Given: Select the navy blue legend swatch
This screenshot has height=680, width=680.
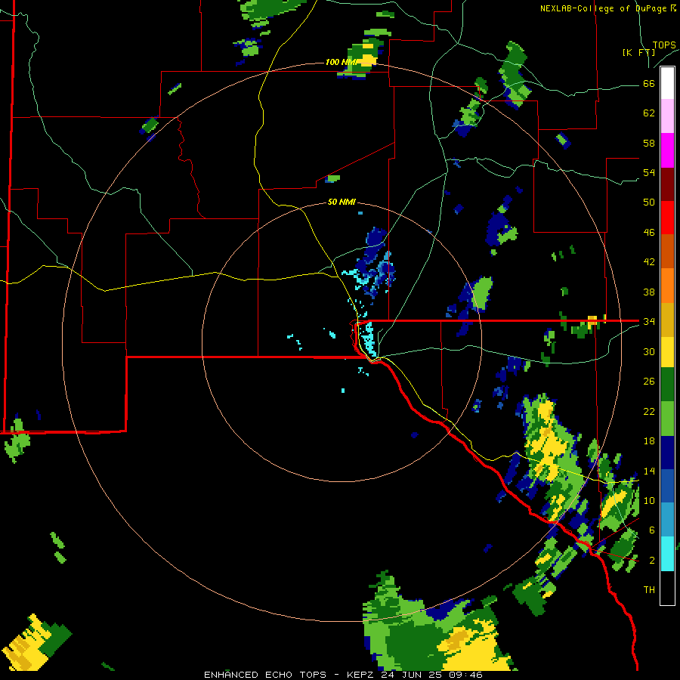Looking at the screenshot, I should pyautogui.click(x=667, y=453).
